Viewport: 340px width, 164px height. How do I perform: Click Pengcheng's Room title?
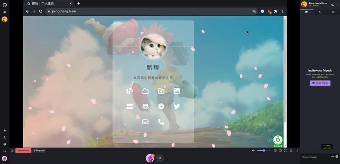[318, 3]
